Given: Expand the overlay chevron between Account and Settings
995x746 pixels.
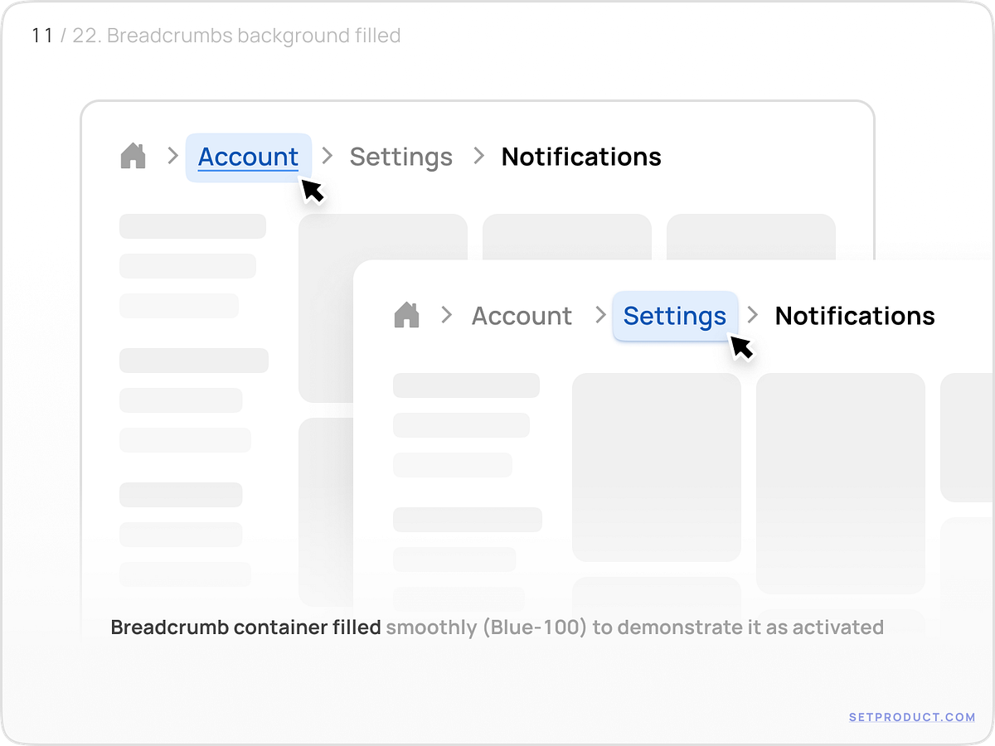Looking at the screenshot, I should [600, 315].
